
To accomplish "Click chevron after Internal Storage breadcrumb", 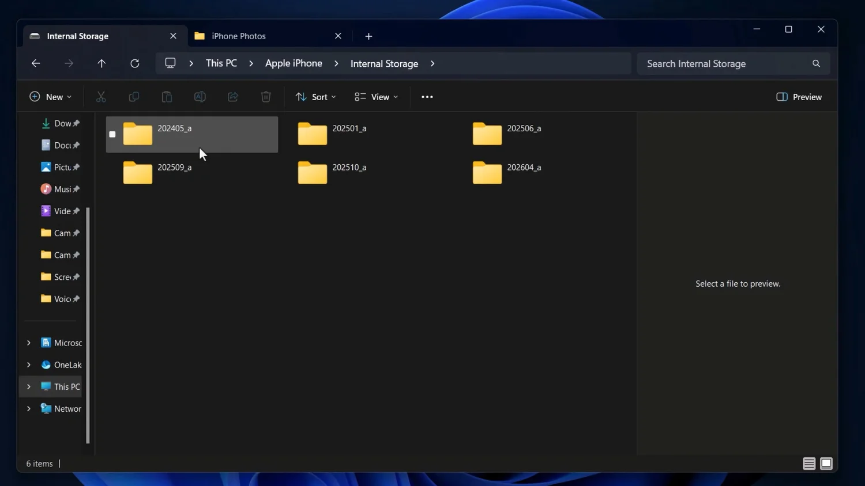I will point(432,63).
